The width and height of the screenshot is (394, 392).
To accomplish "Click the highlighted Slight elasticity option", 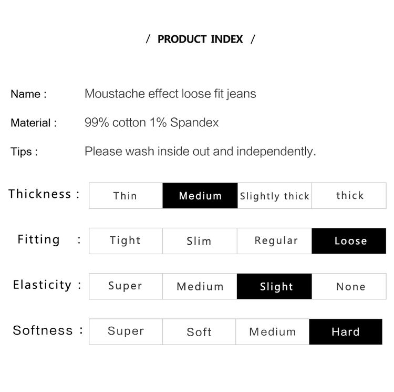I will 274,286.
